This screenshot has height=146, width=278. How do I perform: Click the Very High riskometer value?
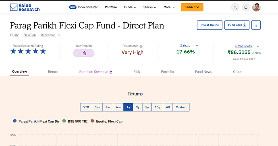point(133,53)
